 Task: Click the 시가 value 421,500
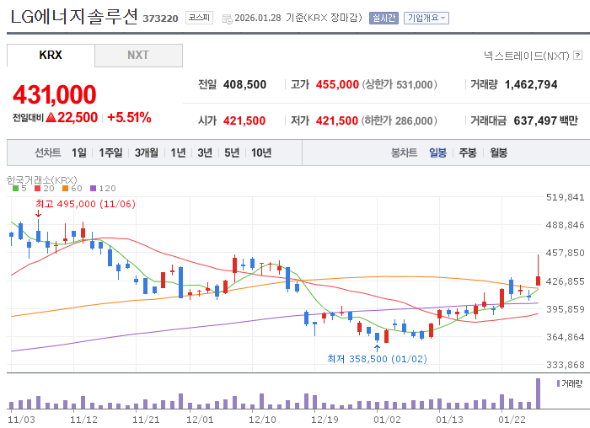coord(244,120)
